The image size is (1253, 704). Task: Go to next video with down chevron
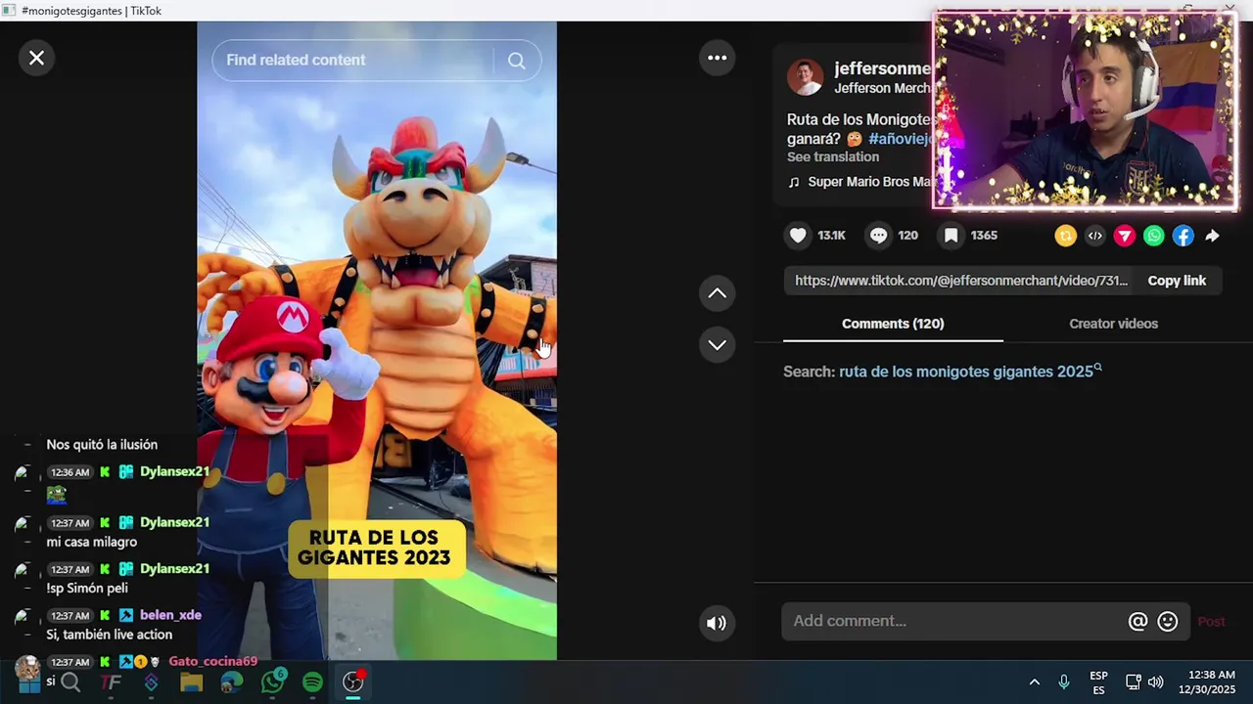pyautogui.click(x=717, y=344)
